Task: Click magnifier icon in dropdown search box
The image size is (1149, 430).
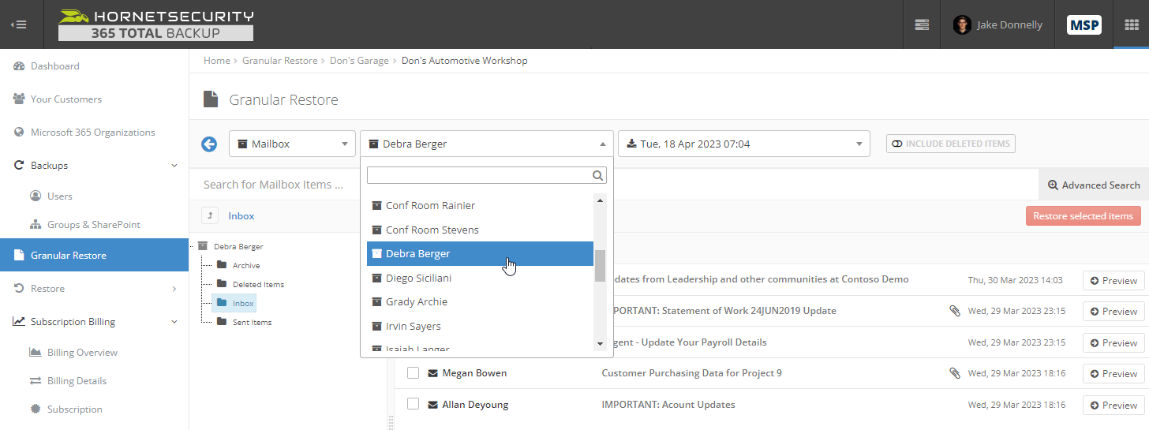Action: coord(598,175)
